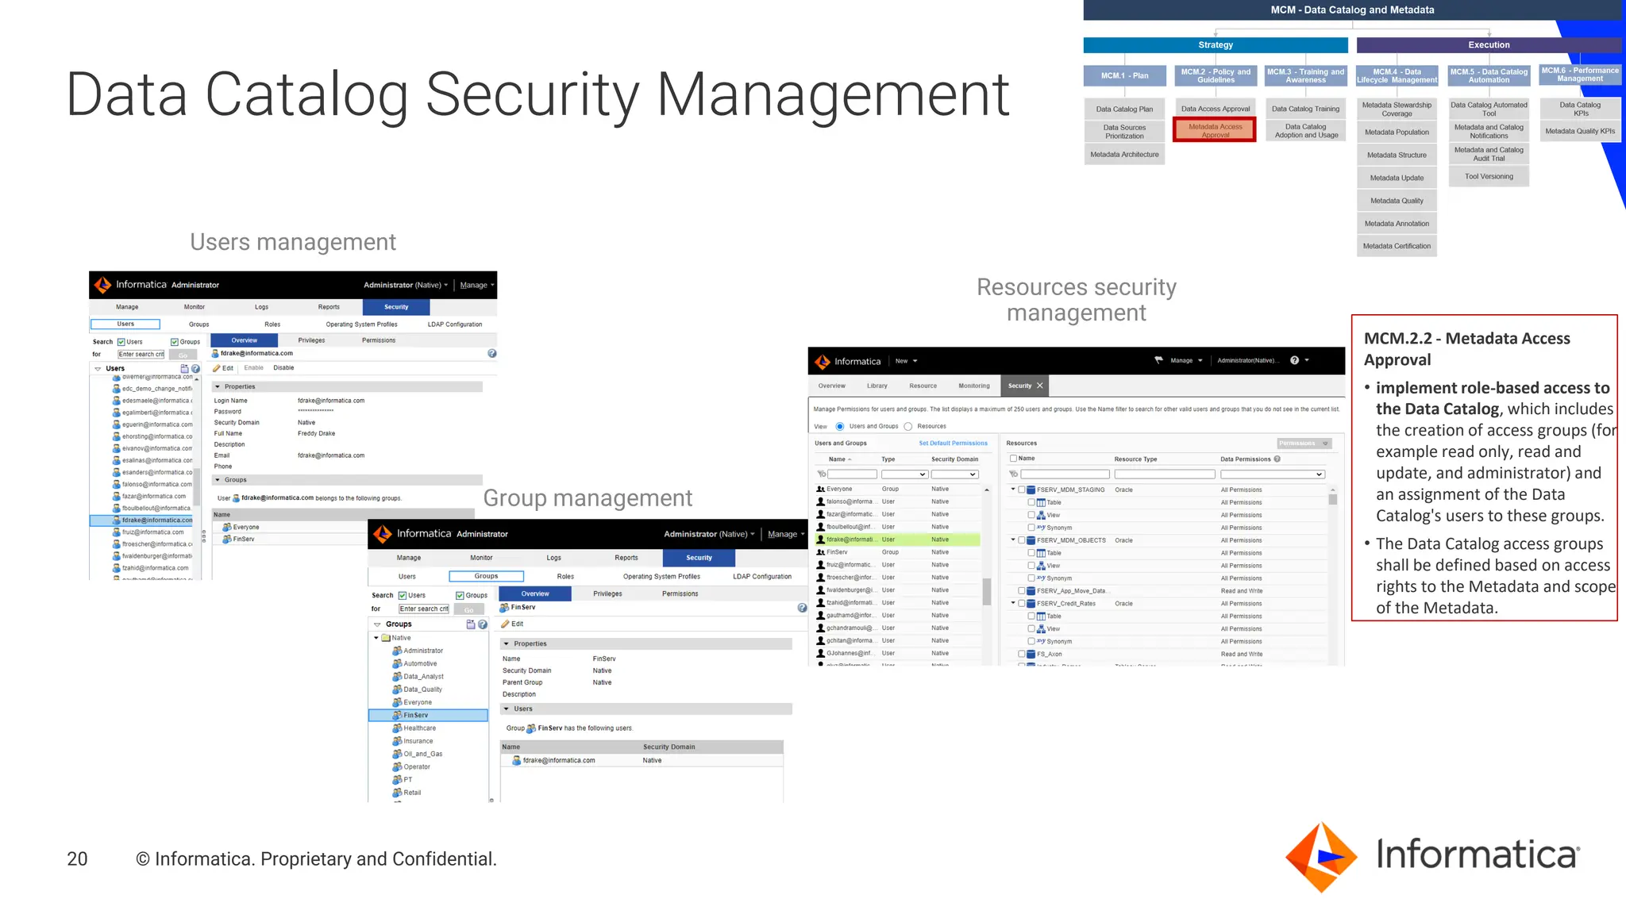Click the filter icon in Users and Groups list

pos(822,474)
